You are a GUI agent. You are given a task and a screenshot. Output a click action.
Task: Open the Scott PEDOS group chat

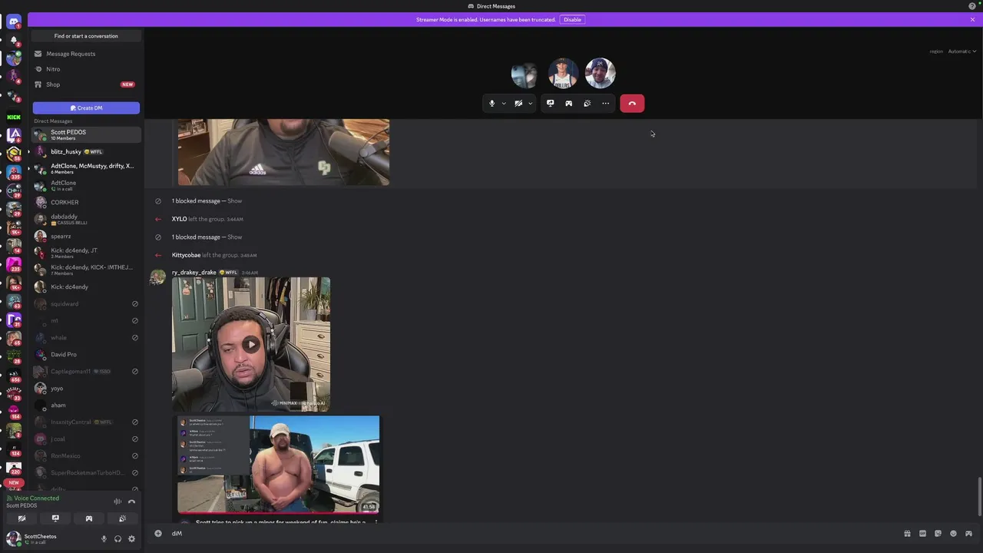point(86,134)
